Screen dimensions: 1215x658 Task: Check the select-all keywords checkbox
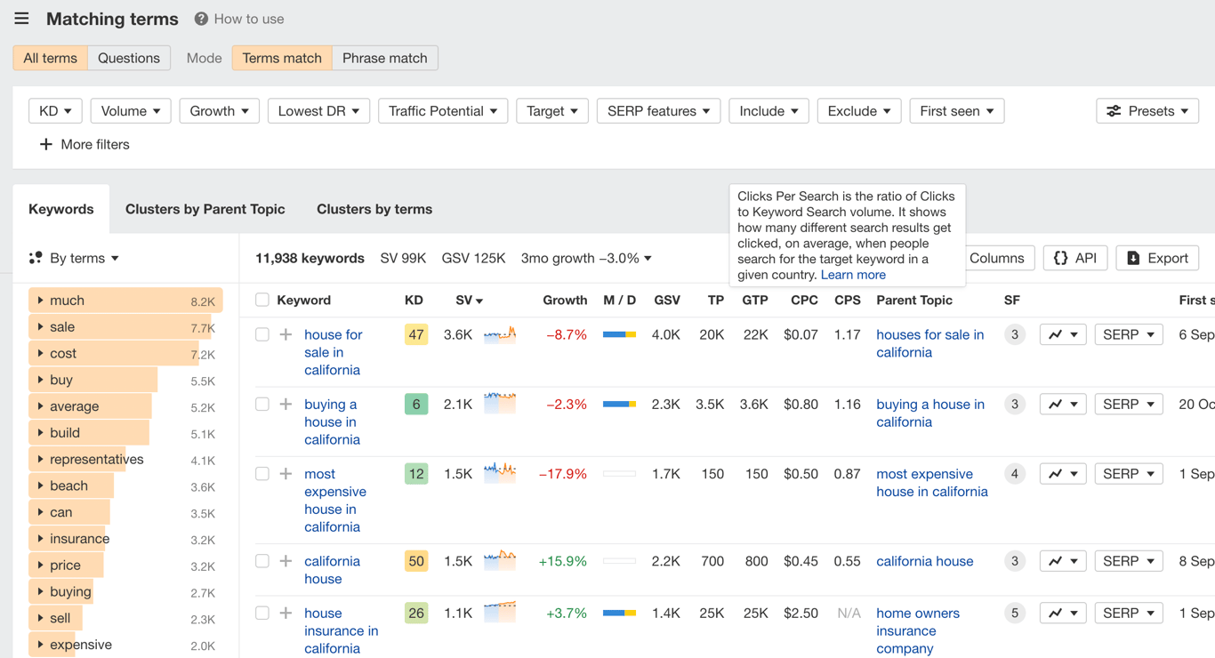click(x=262, y=300)
